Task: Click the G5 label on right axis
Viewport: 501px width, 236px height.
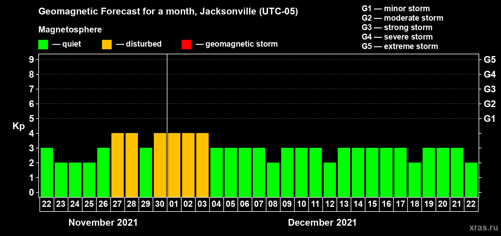Action: tap(490, 60)
